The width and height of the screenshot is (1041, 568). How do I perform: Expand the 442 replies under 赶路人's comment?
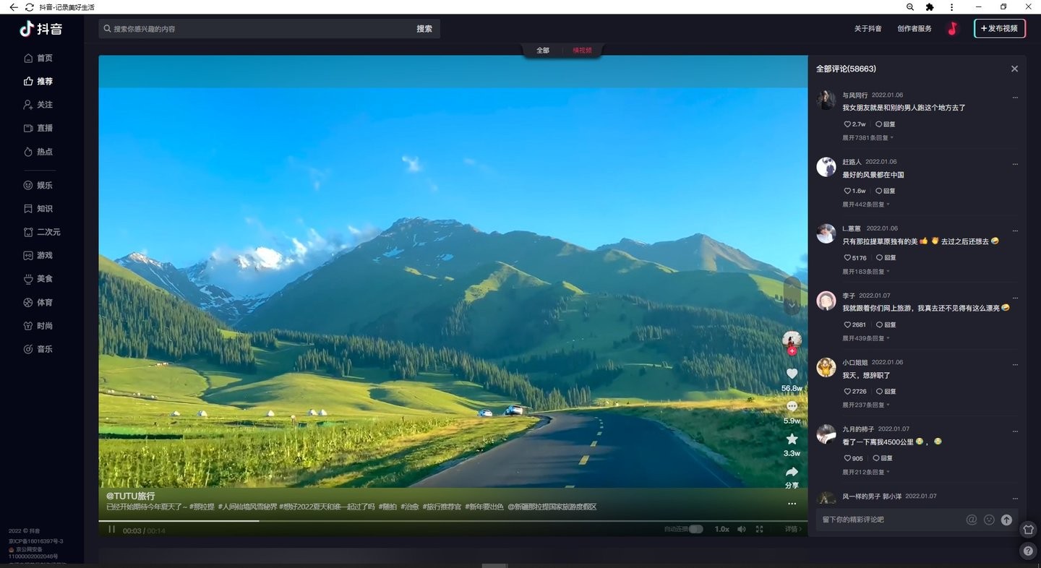point(867,205)
